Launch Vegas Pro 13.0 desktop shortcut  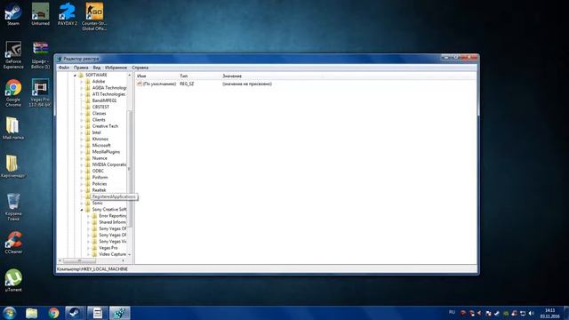pos(40,92)
